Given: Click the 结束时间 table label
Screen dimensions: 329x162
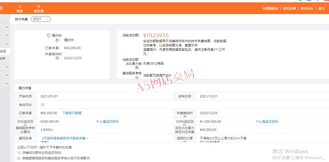Looking at the screenshot, I should pyautogui.click(x=185, y=96).
